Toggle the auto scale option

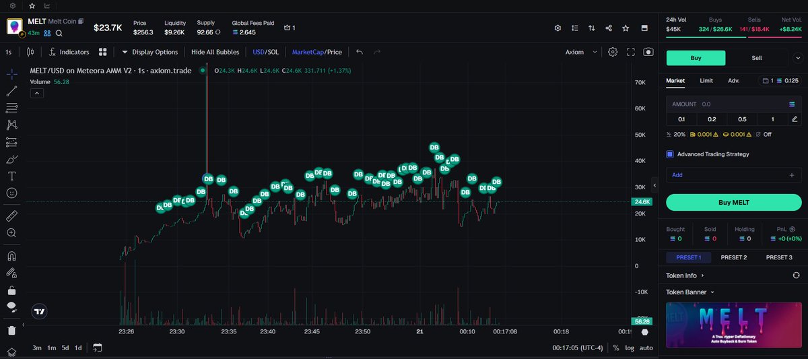(x=646, y=348)
